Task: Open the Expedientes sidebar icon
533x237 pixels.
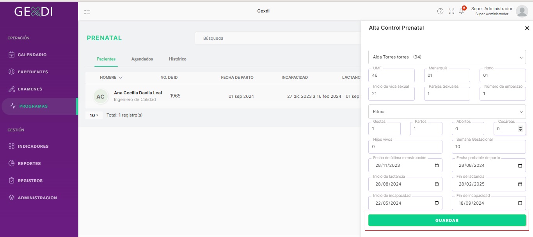Action: point(12,72)
